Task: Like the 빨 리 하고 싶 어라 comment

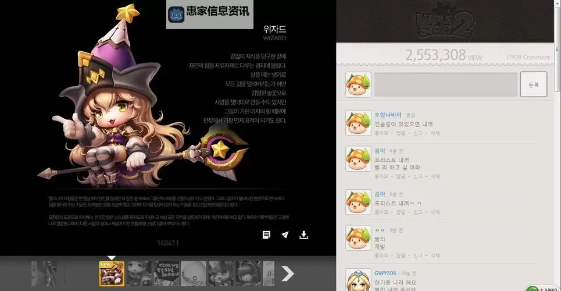Action: point(381,176)
